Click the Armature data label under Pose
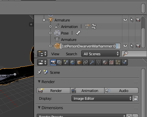 click(x=69, y=40)
